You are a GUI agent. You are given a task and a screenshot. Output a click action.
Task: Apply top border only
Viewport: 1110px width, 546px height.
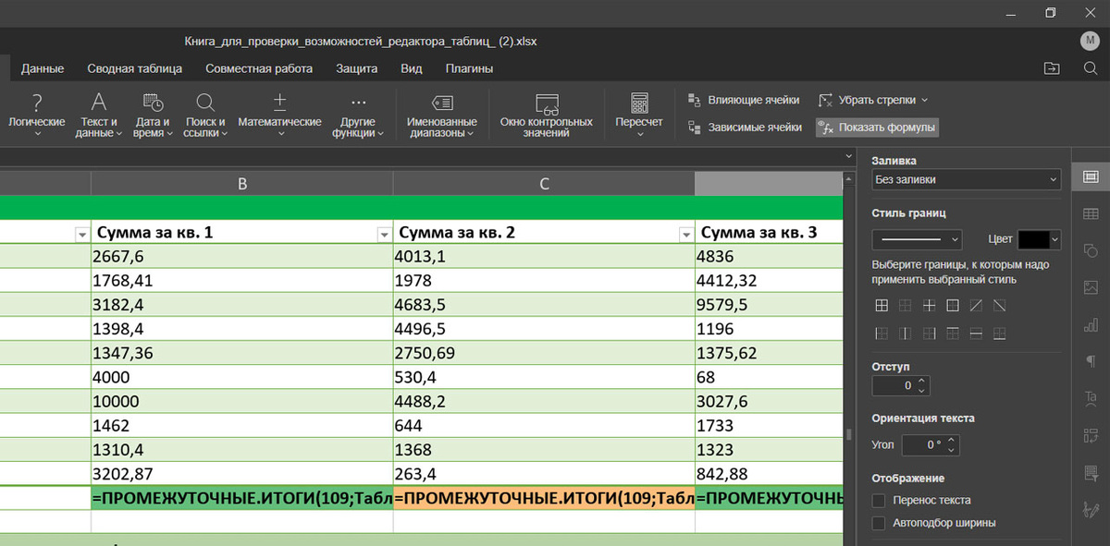point(953,334)
